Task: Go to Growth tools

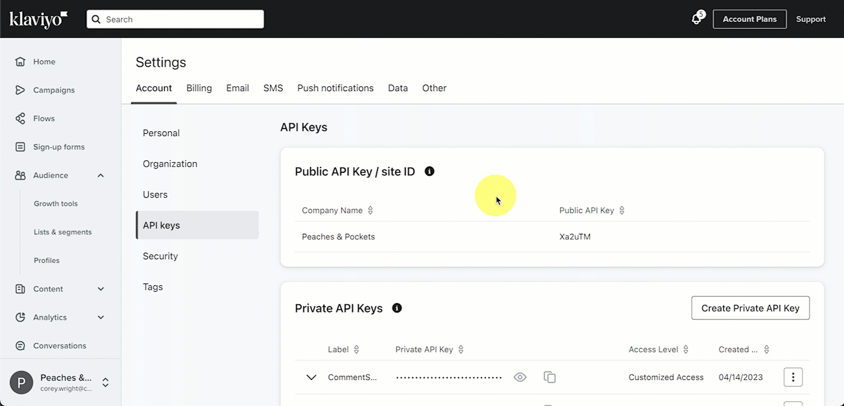Action: pos(56,204)
